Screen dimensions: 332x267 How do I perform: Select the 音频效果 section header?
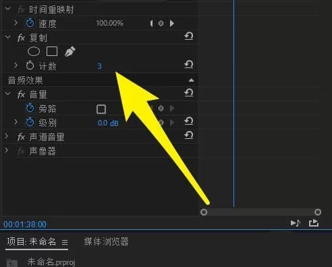[25, 80]
